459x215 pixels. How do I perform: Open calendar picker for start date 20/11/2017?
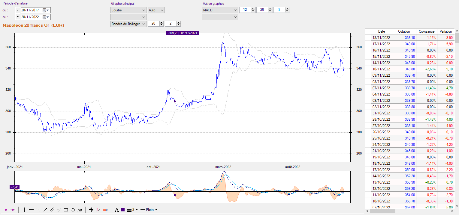(44, 10)
